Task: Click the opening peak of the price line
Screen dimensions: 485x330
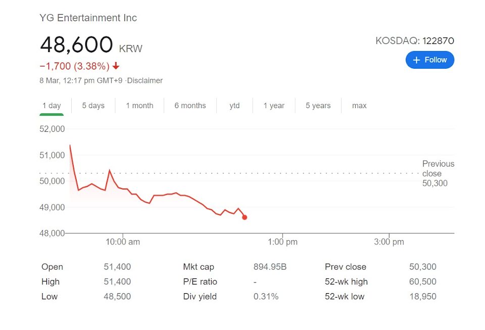Action: [x=70, y=145]
